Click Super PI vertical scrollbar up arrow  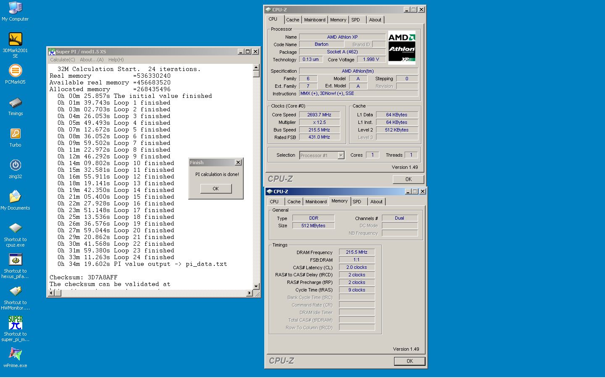point(256,67)
